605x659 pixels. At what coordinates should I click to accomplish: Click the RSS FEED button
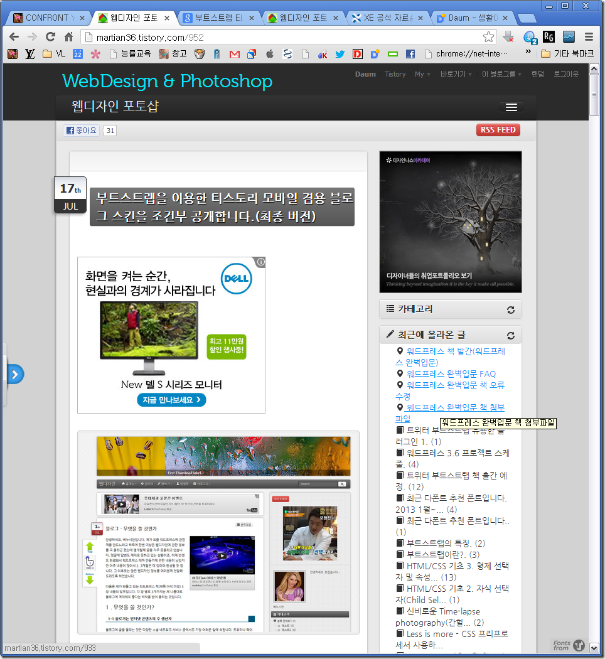[x=498, y=130]
